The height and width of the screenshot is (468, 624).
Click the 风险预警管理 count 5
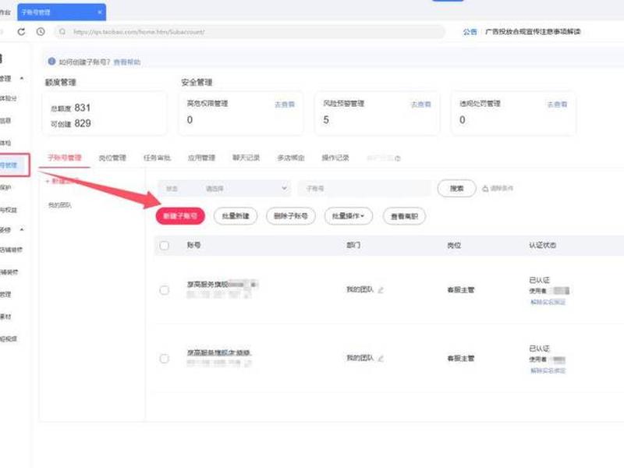point(326,120)
